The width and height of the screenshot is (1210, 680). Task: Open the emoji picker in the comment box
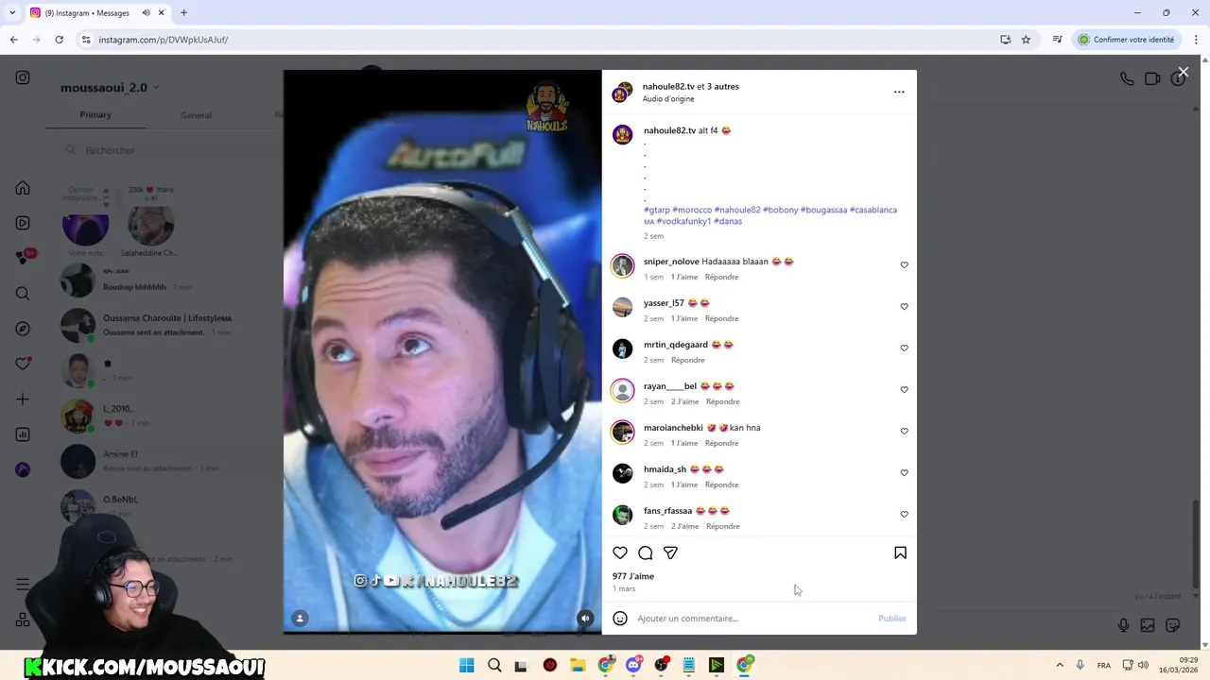[620, 619]
